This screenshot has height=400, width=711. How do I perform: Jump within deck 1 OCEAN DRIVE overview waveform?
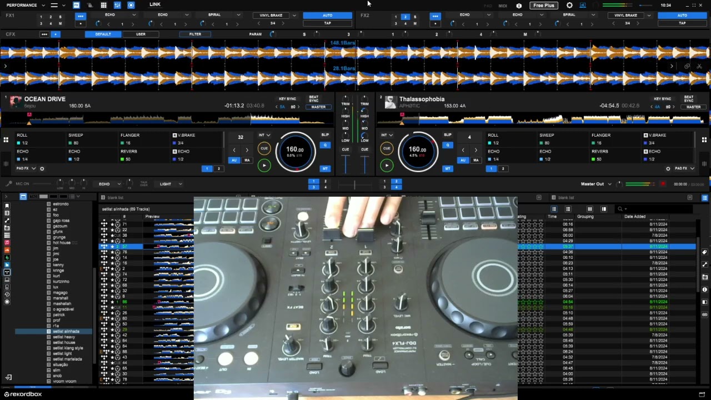[167, 119]
